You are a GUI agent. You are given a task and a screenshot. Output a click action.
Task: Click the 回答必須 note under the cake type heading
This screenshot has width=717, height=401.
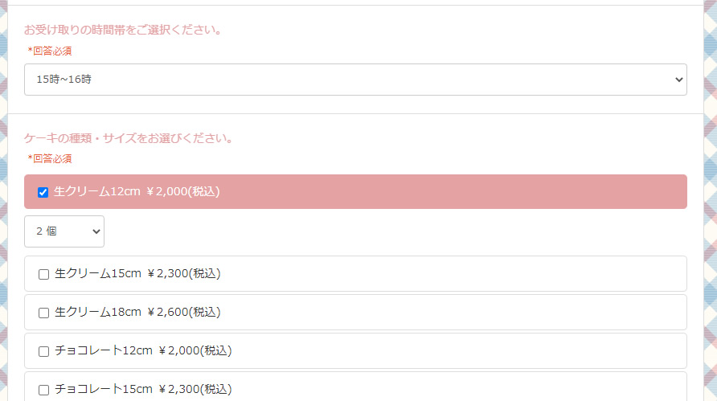coord(50,158)
